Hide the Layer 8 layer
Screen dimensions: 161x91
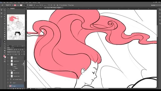coord(8,64)
